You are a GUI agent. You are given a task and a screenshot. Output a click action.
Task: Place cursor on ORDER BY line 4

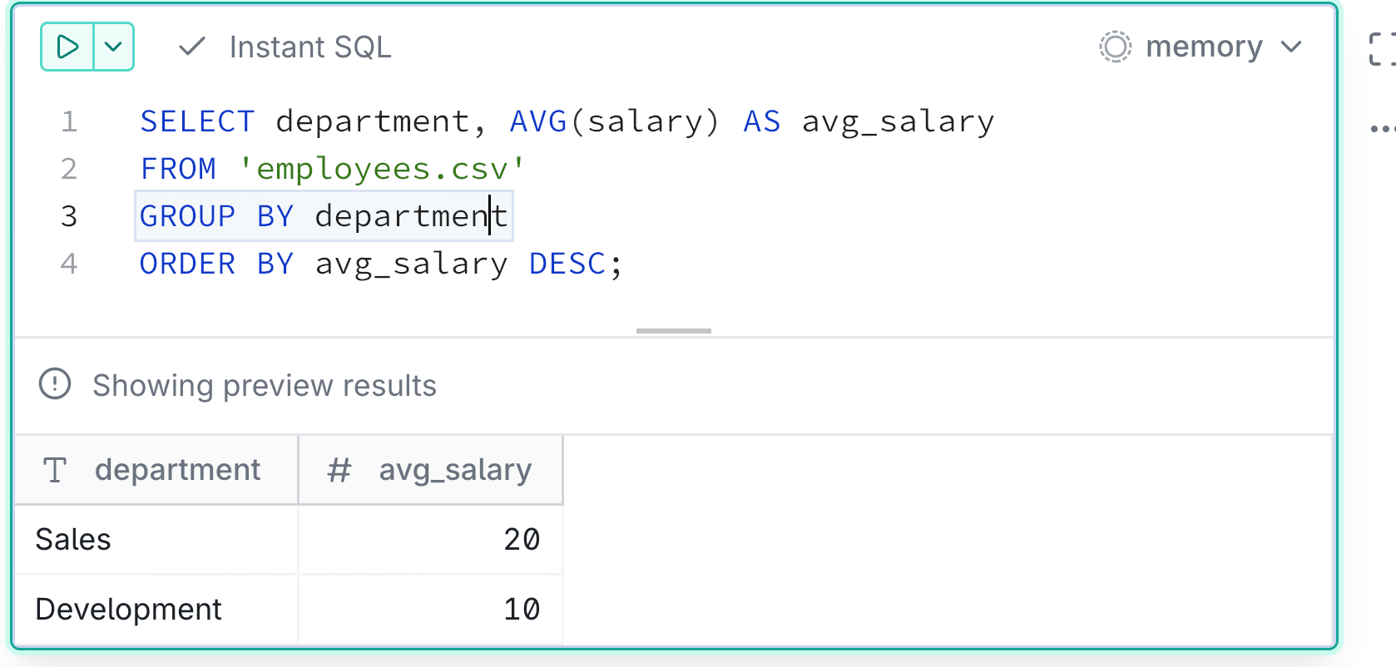tap(380, 264)
